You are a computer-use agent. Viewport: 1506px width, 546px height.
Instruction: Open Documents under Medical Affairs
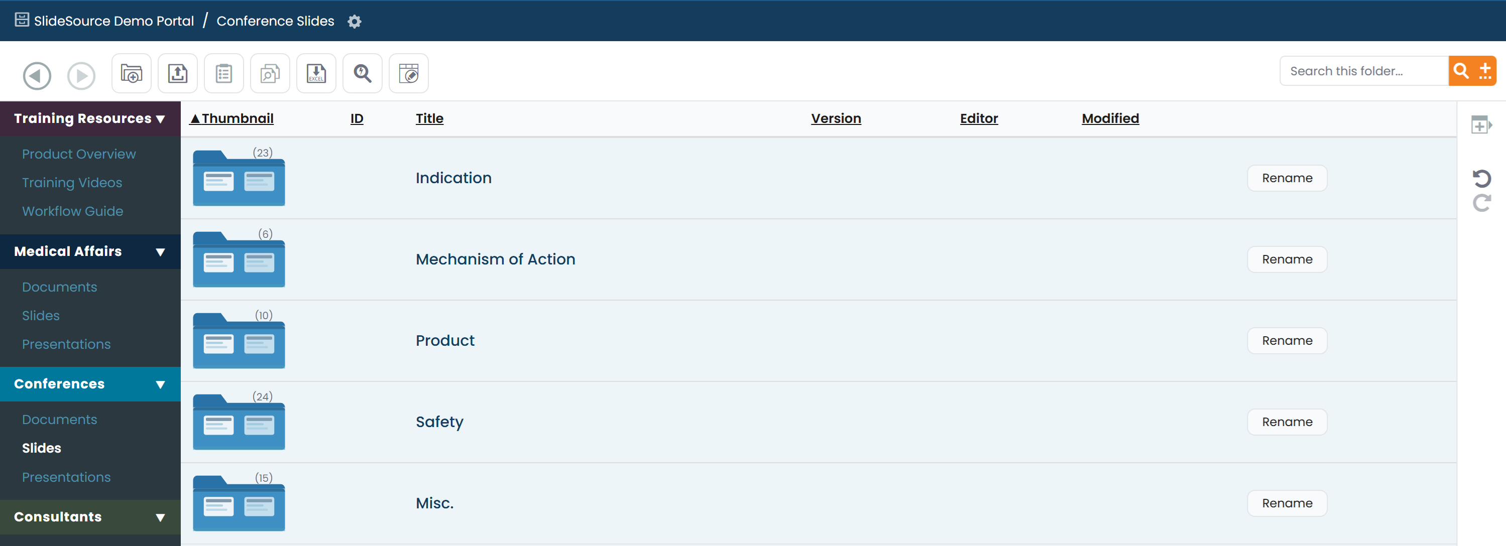tap(60, 288)
